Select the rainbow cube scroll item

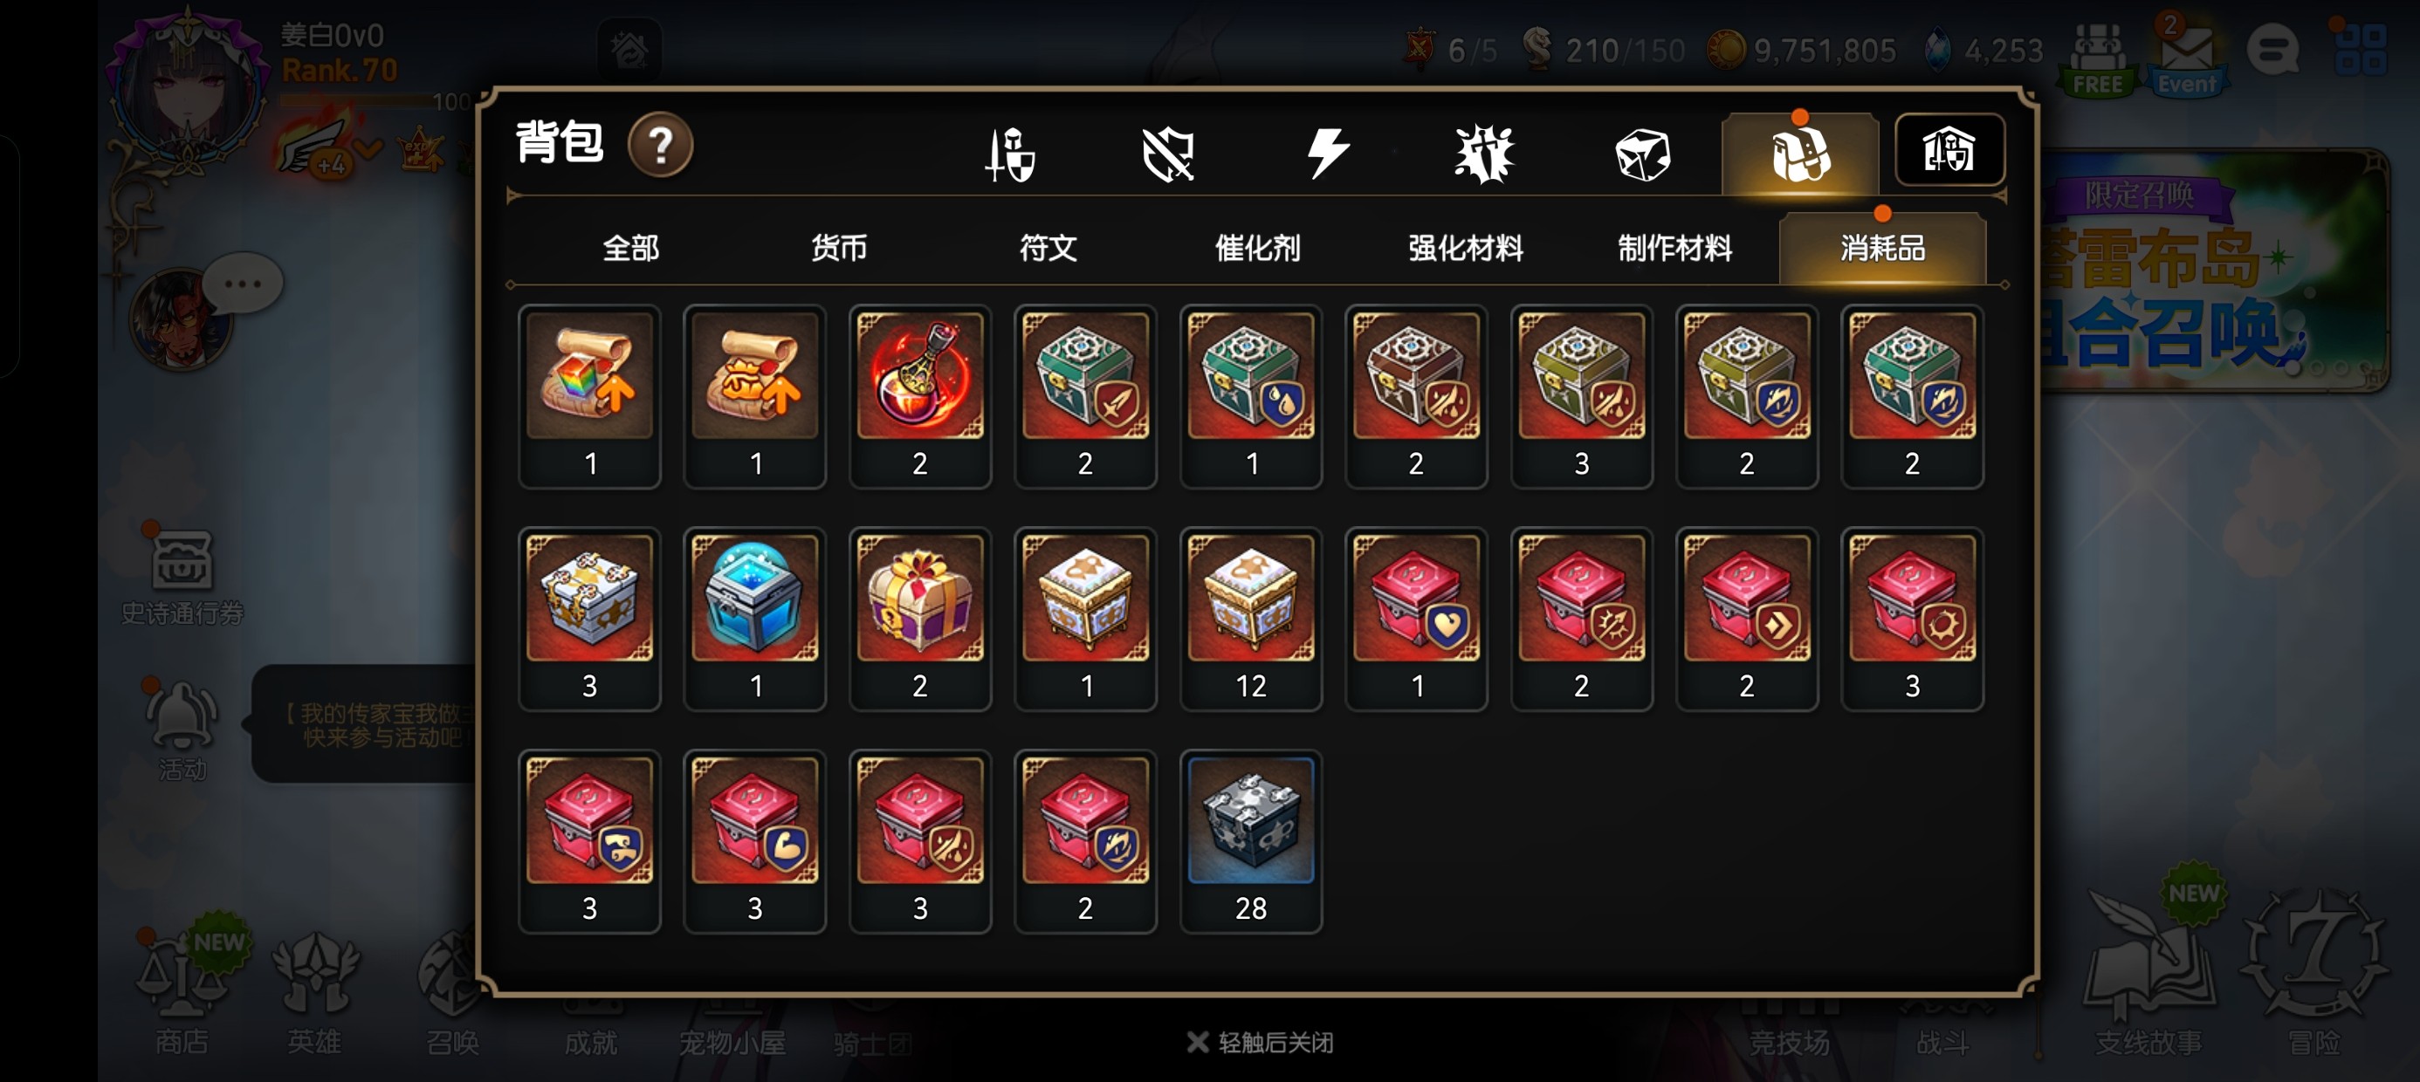click(x=590, y=396)
